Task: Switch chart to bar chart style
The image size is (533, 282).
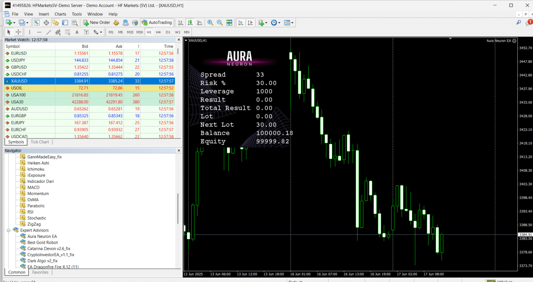Action: pos(181,23)
